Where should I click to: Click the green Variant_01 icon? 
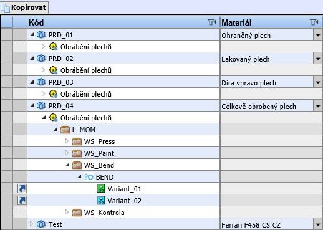coord(101,189)
